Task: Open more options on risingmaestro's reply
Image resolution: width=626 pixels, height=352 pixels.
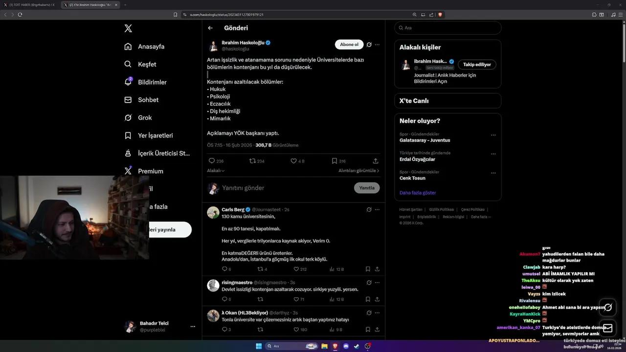Action: point(377,283)
